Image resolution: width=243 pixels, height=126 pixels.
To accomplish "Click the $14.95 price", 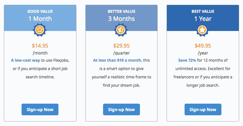I will point(40,46).
